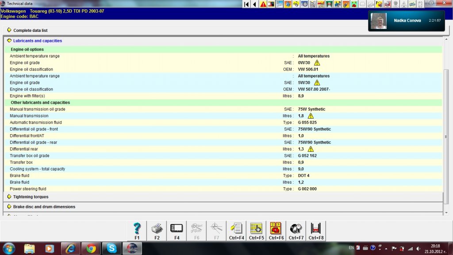Click the F4 display screen icon
The width and height of the screenshot is (453, 255).
(177, 229)
